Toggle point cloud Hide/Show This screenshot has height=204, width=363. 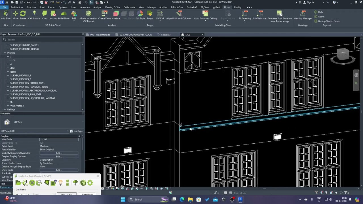click(x=64, y=15)
